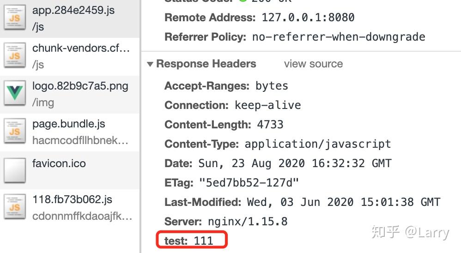Click the JS icon for 118.fb73b062.js
The width and height of the screenshot is (461, 253).
15,207
